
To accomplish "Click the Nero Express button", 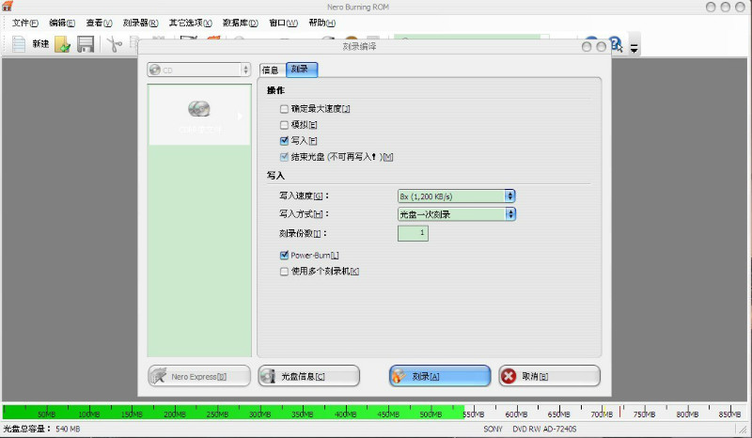I will (x=199, y=376).
